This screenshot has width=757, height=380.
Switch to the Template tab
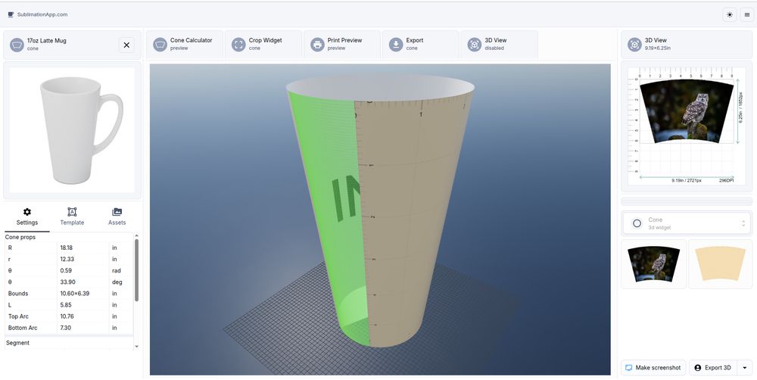(x=72, y=216)
